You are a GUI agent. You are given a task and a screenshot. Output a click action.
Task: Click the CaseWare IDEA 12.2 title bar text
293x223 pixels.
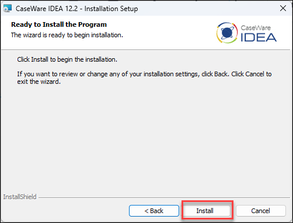click(77, 9)
